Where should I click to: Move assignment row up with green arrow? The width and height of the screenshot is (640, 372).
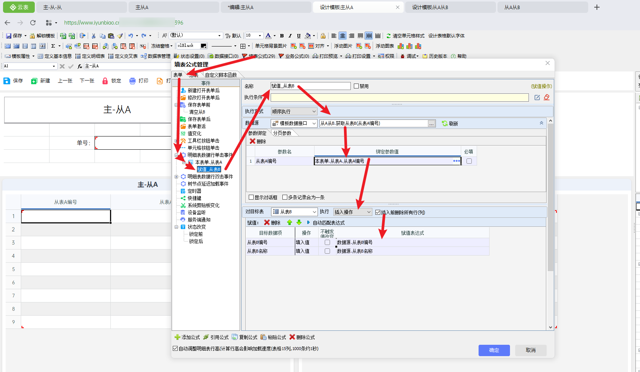click(290, 223)
